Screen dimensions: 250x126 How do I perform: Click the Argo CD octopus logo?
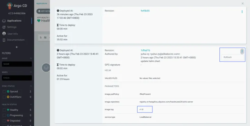click(x=10, y=6)
